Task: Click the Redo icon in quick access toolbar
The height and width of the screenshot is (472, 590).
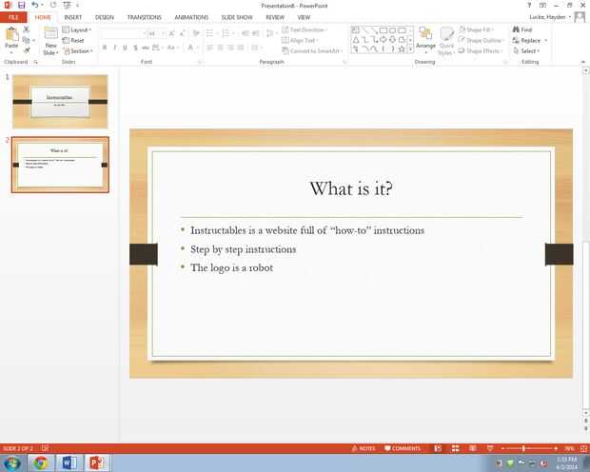Action: coord(53,6)
